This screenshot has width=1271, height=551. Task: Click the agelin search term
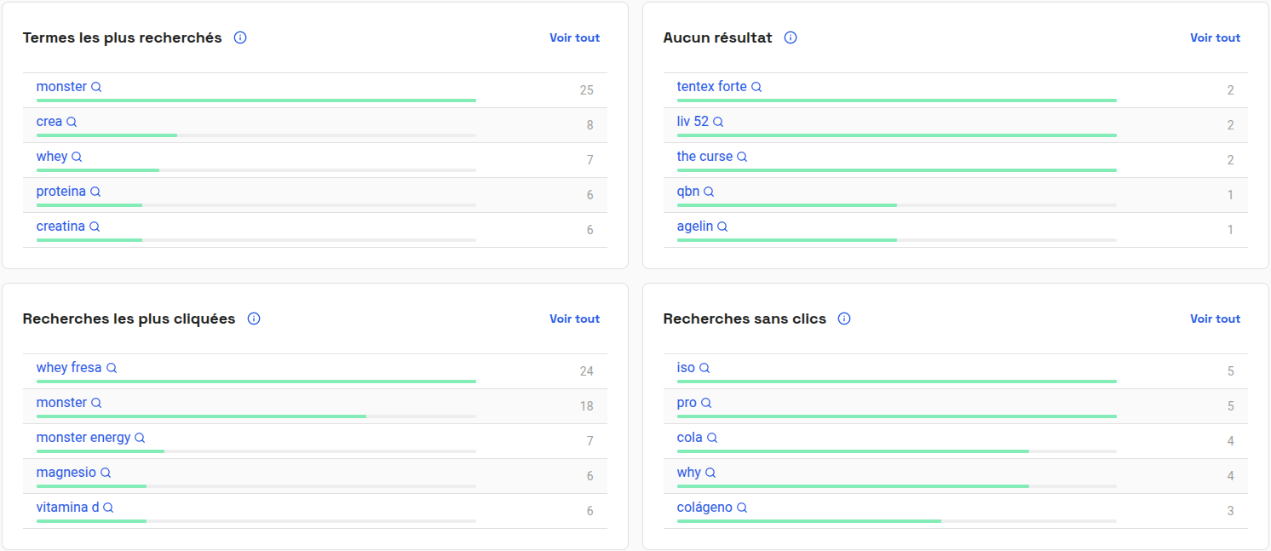click(695, 227)
